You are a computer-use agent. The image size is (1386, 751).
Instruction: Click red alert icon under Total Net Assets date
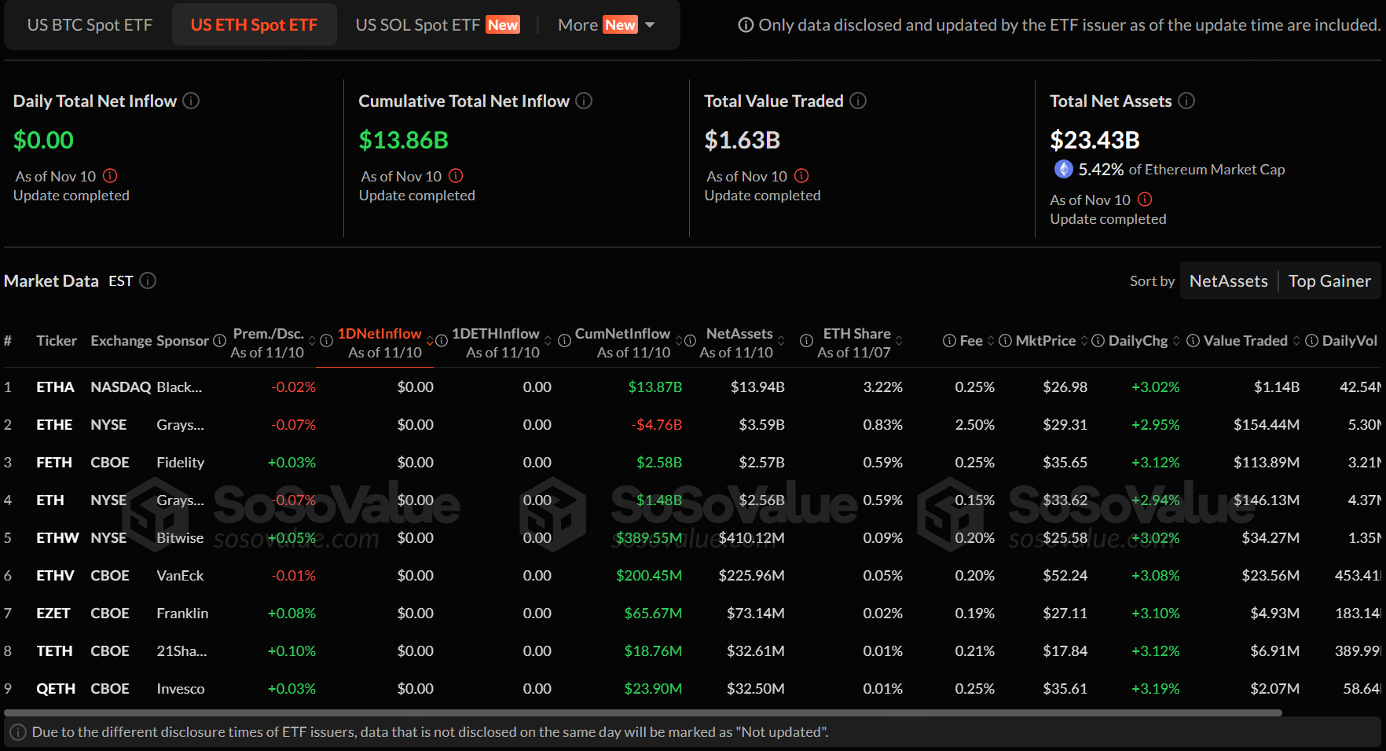[x=1145, y=200]
